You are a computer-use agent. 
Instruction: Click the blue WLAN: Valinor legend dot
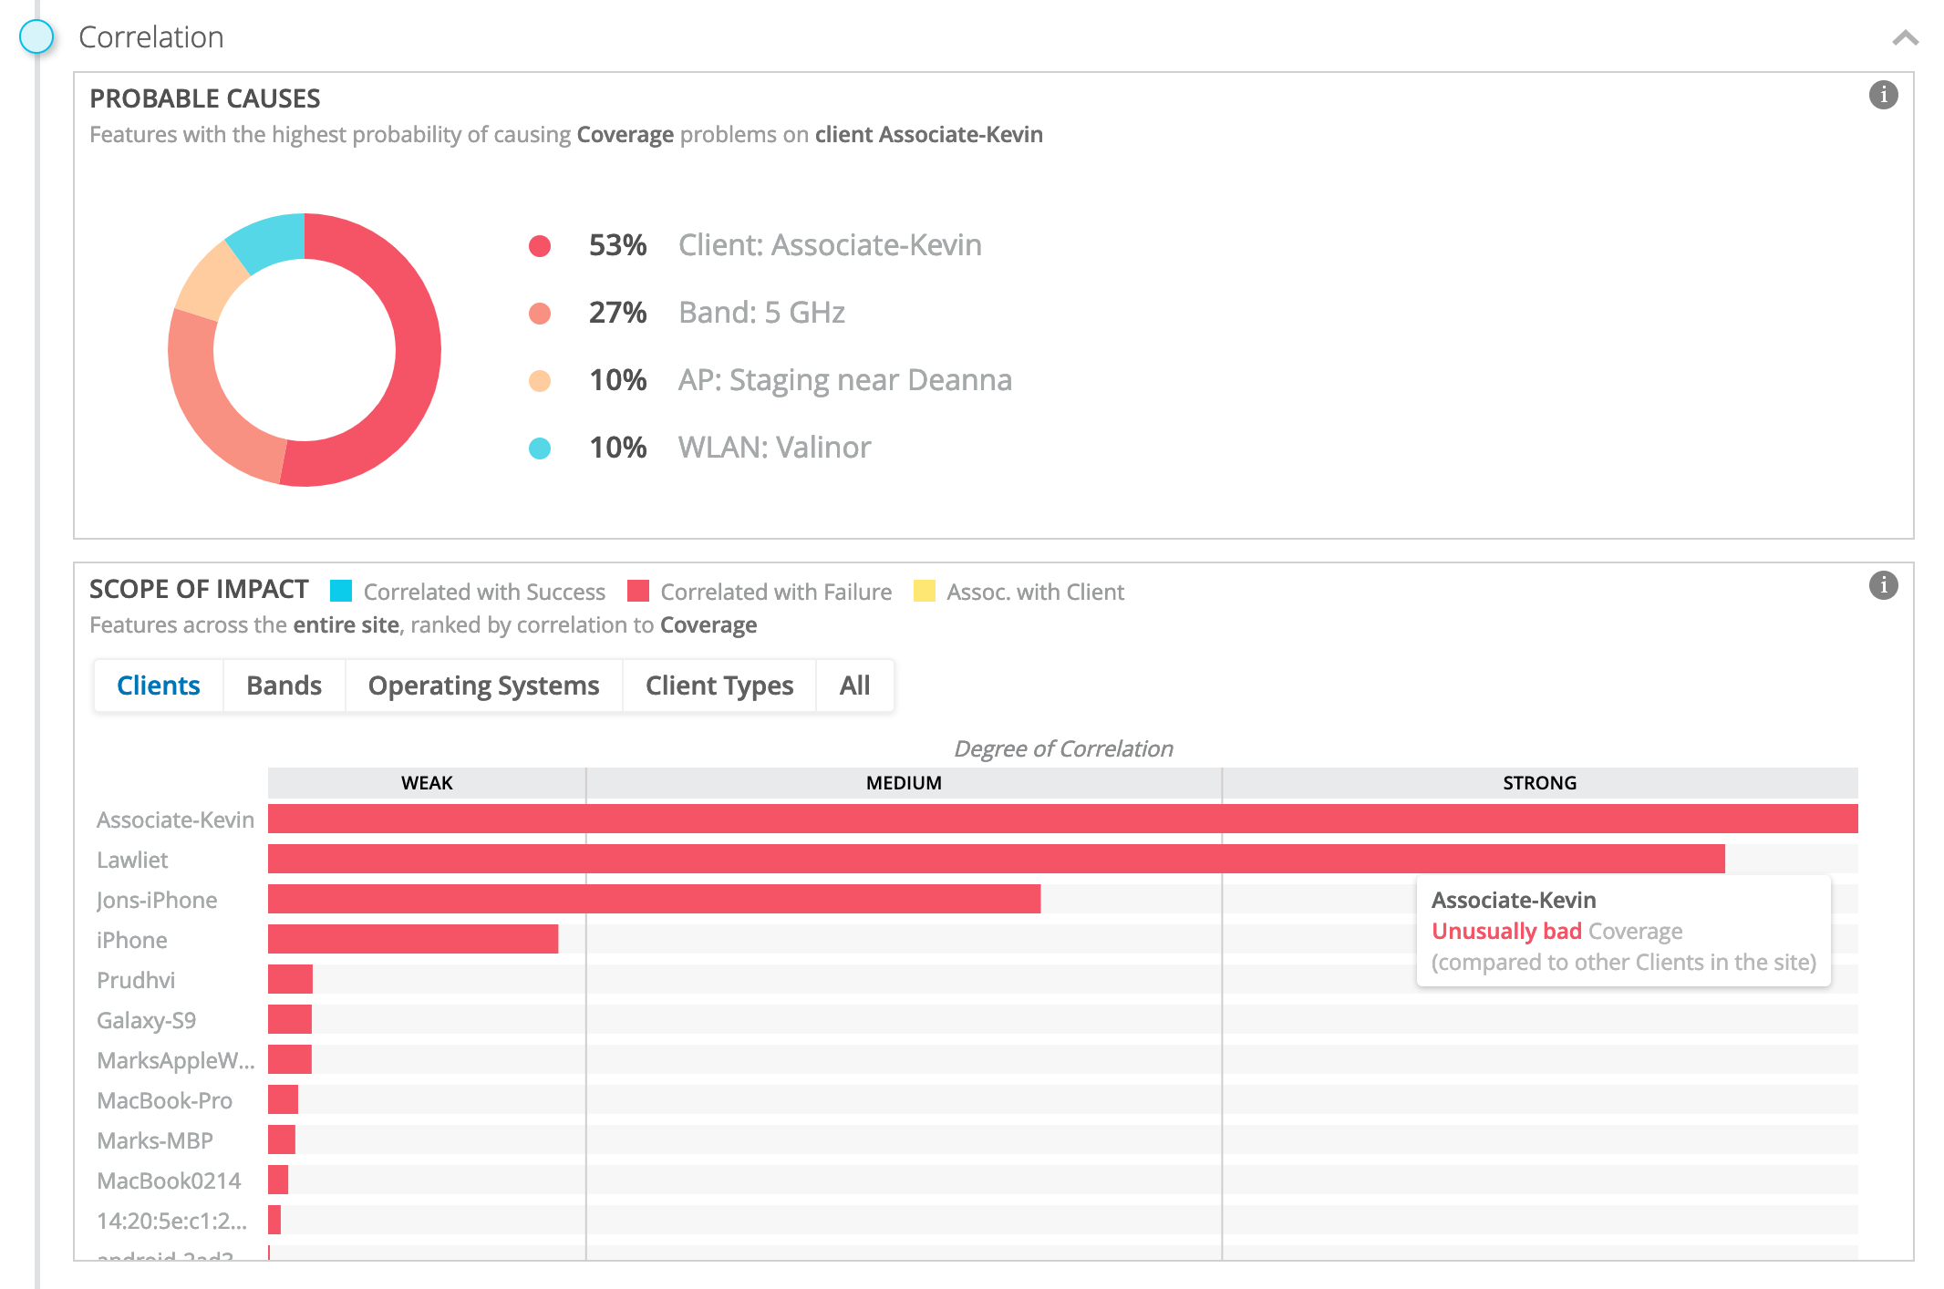[x=540, y=449]
